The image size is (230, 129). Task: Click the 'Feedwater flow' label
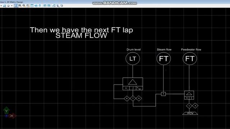click(191, 49)
